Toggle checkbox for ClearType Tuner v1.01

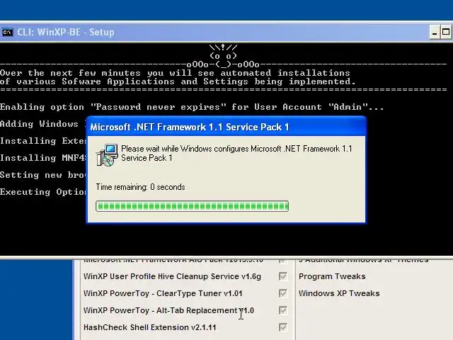coord(283,293)
